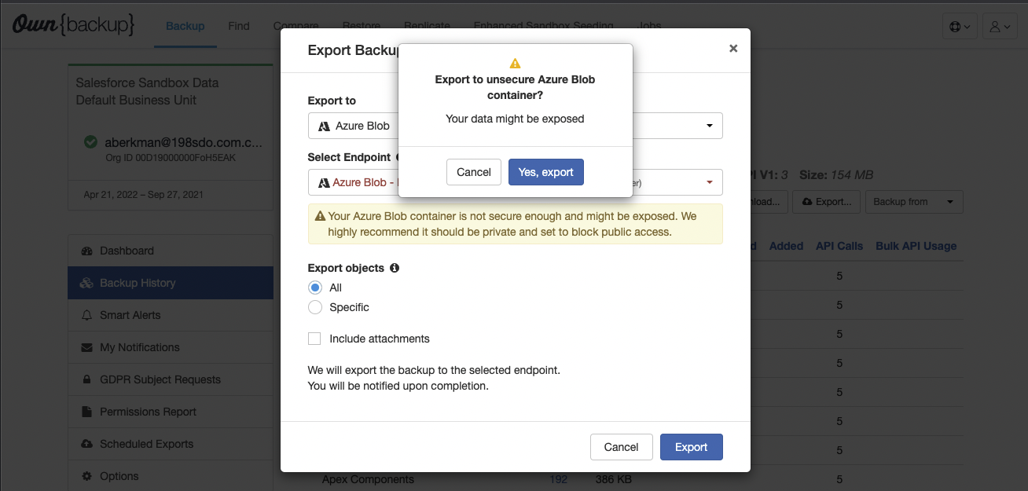The image size is (1028, 491).
Task: Click the yellow warning triangle in the popup
Action: pos(515,64)
